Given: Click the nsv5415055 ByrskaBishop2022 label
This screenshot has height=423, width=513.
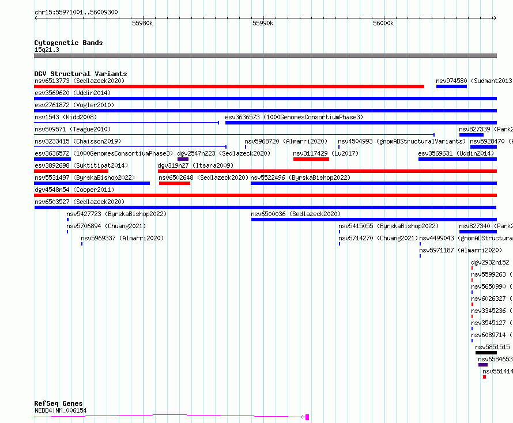Looking at the screenshot, I should tap(388, 226).
